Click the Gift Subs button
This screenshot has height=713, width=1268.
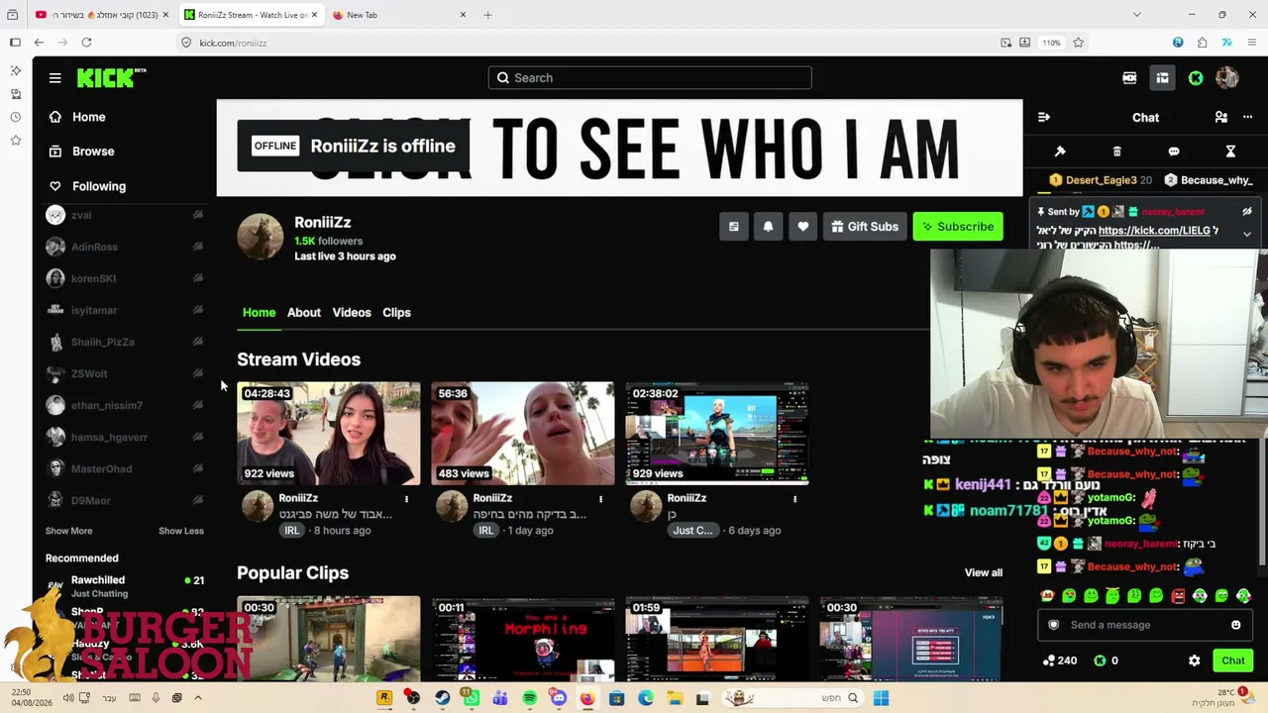click(865, 227)
